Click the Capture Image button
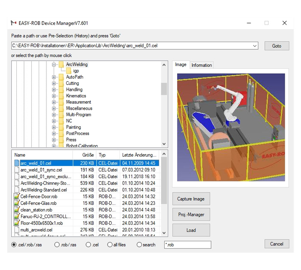301x270 pixels. coord(191,199)
